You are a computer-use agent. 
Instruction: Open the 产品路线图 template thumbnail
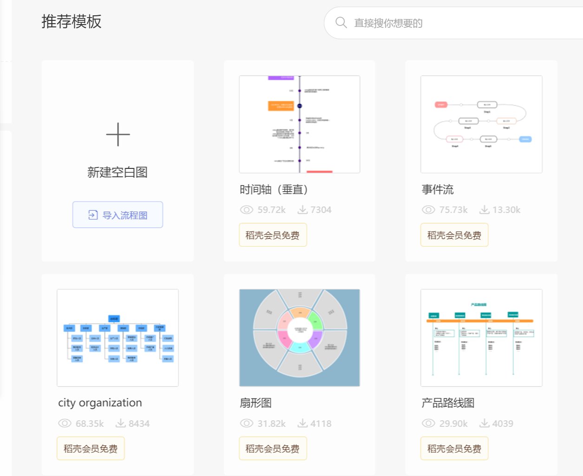coord(481,337)
